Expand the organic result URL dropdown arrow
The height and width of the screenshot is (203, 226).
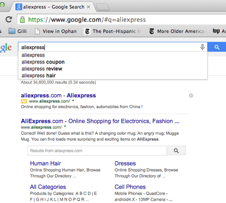(65, 126)
